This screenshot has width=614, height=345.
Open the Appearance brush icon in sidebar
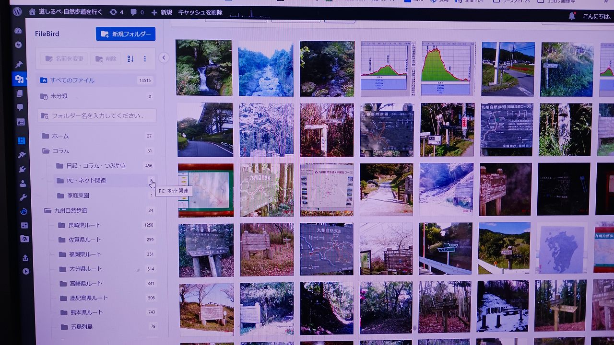[x=21, y=155]
